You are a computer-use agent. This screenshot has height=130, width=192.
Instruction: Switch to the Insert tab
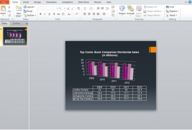tap(26, 2)
